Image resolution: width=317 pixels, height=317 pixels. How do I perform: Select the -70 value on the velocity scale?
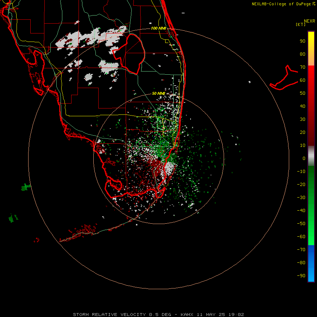pos(301,249)
